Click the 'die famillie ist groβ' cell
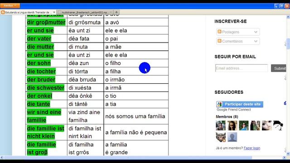Image resolution: width=290 pixels, height=163 pixels. coord(46,148)
